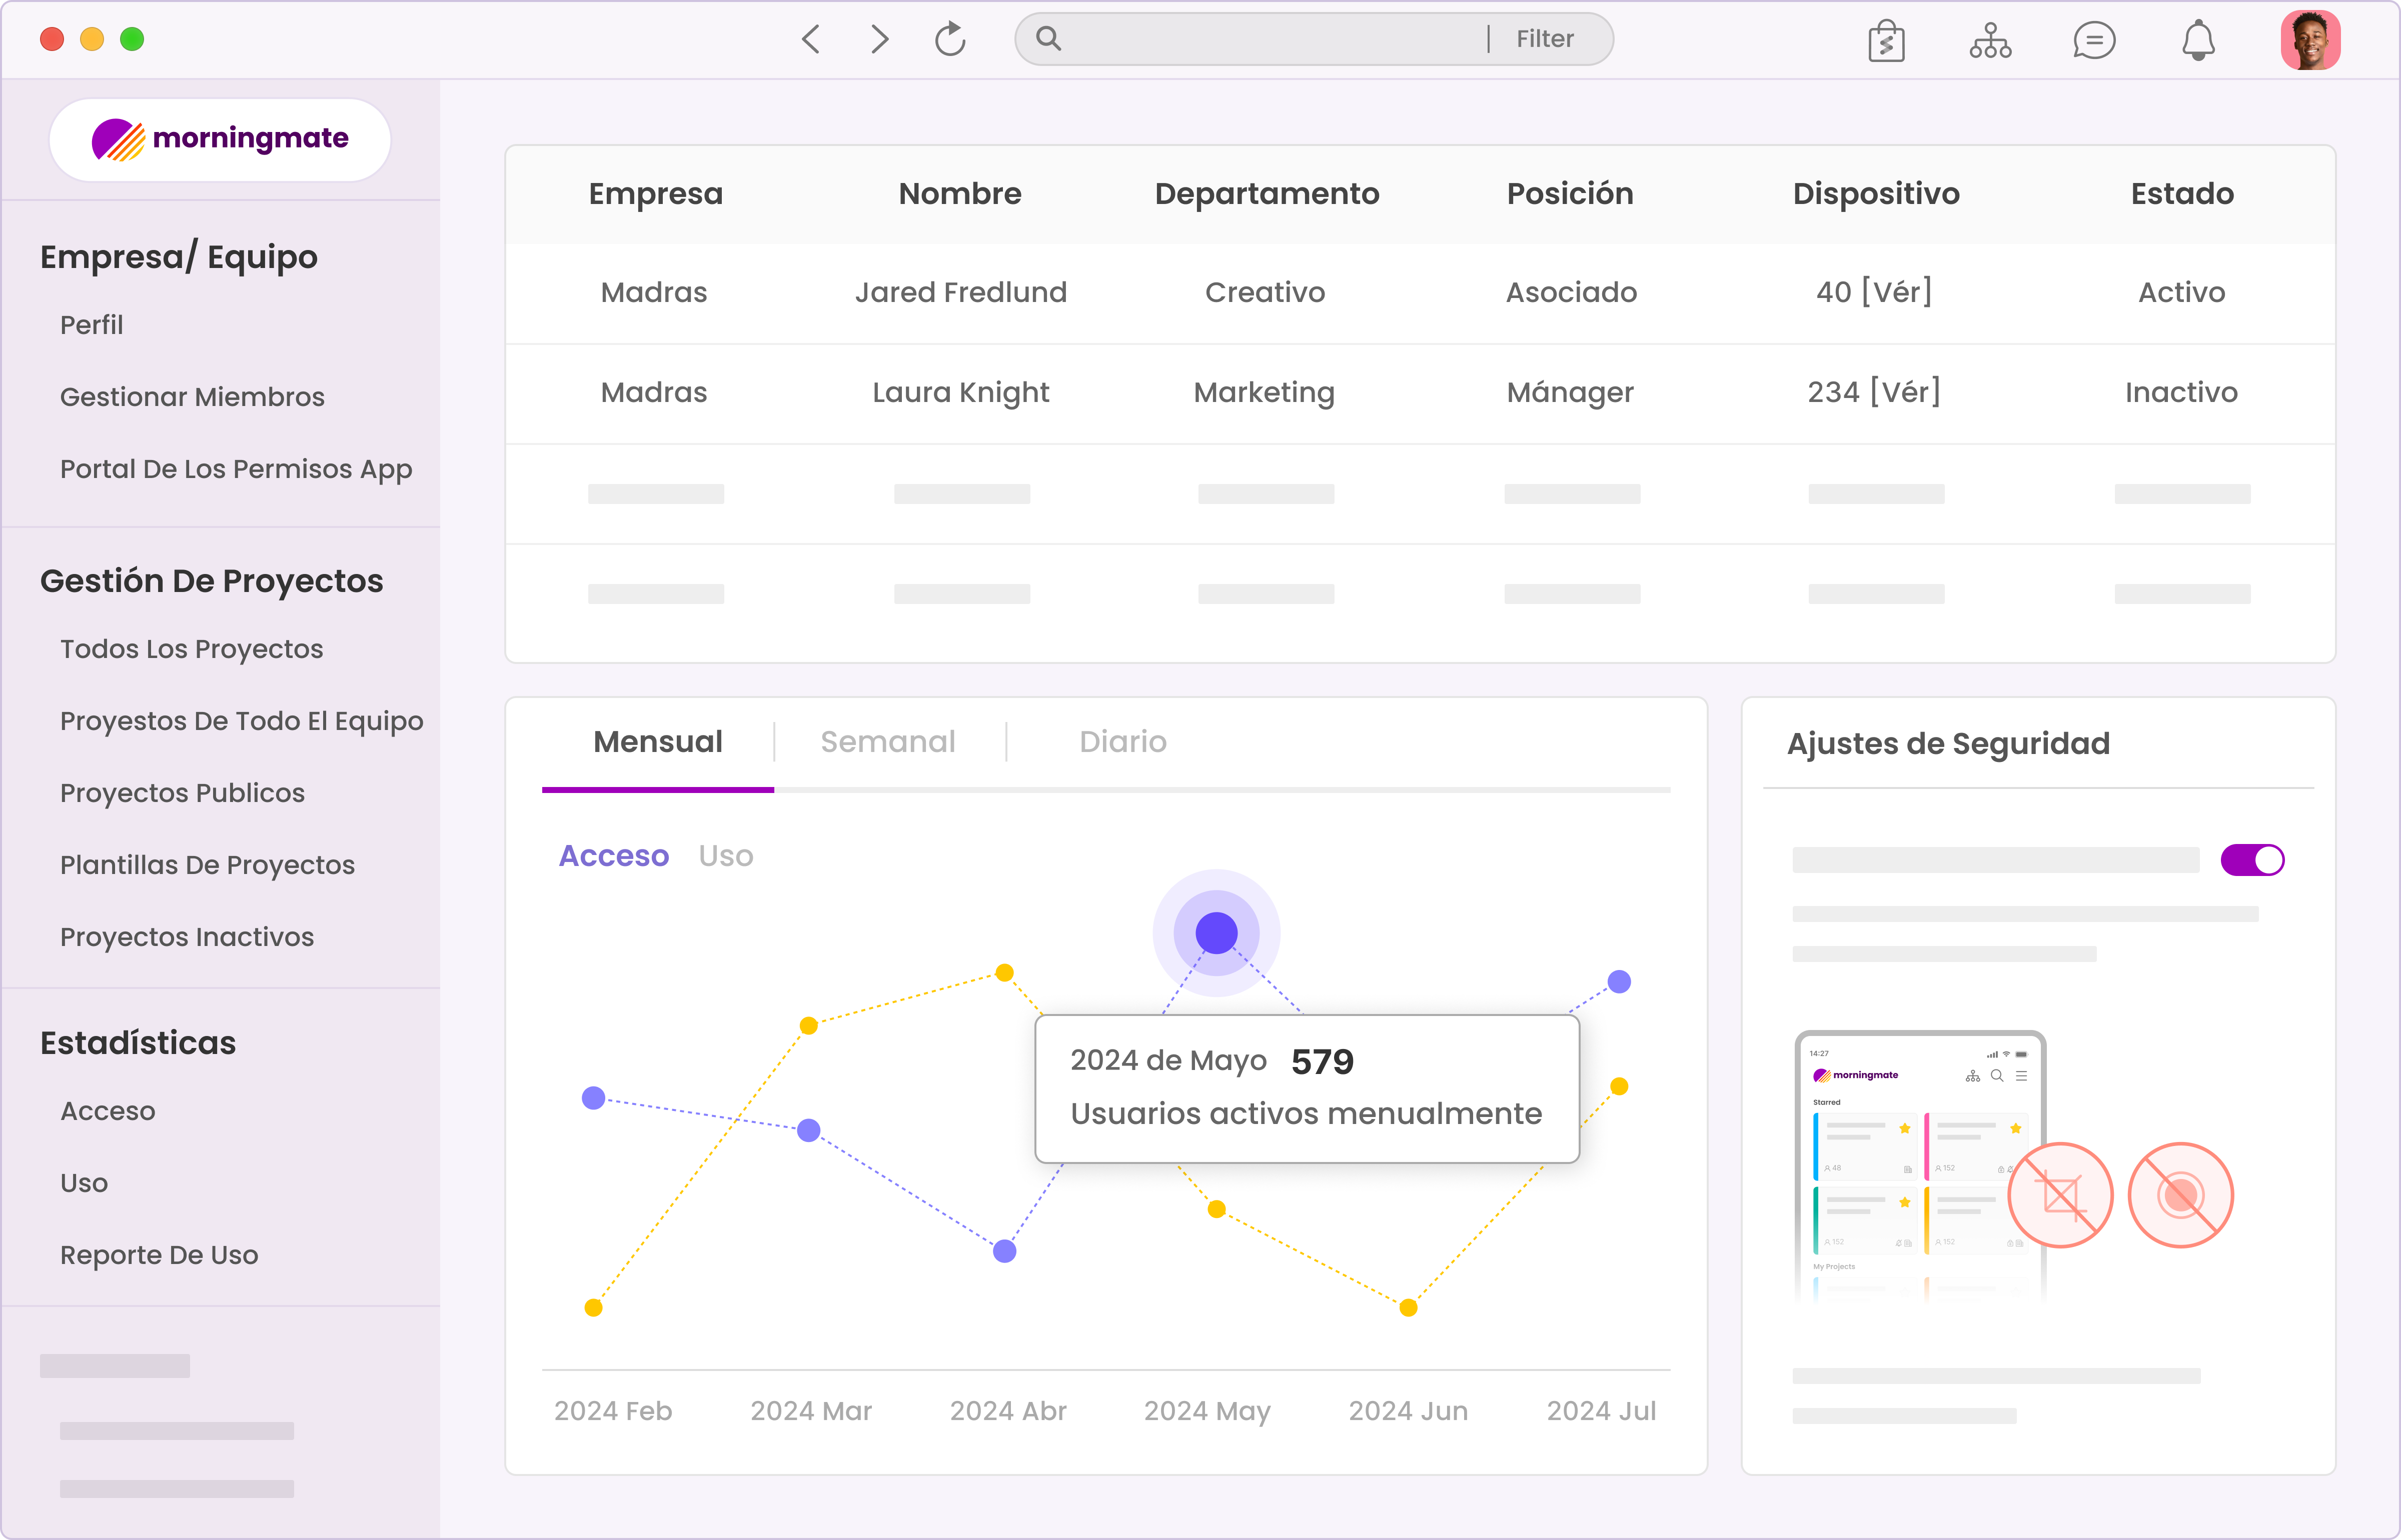Toggle the security settings switch off
Screen dimensions: 2401x1540
tap(2252, 860)
